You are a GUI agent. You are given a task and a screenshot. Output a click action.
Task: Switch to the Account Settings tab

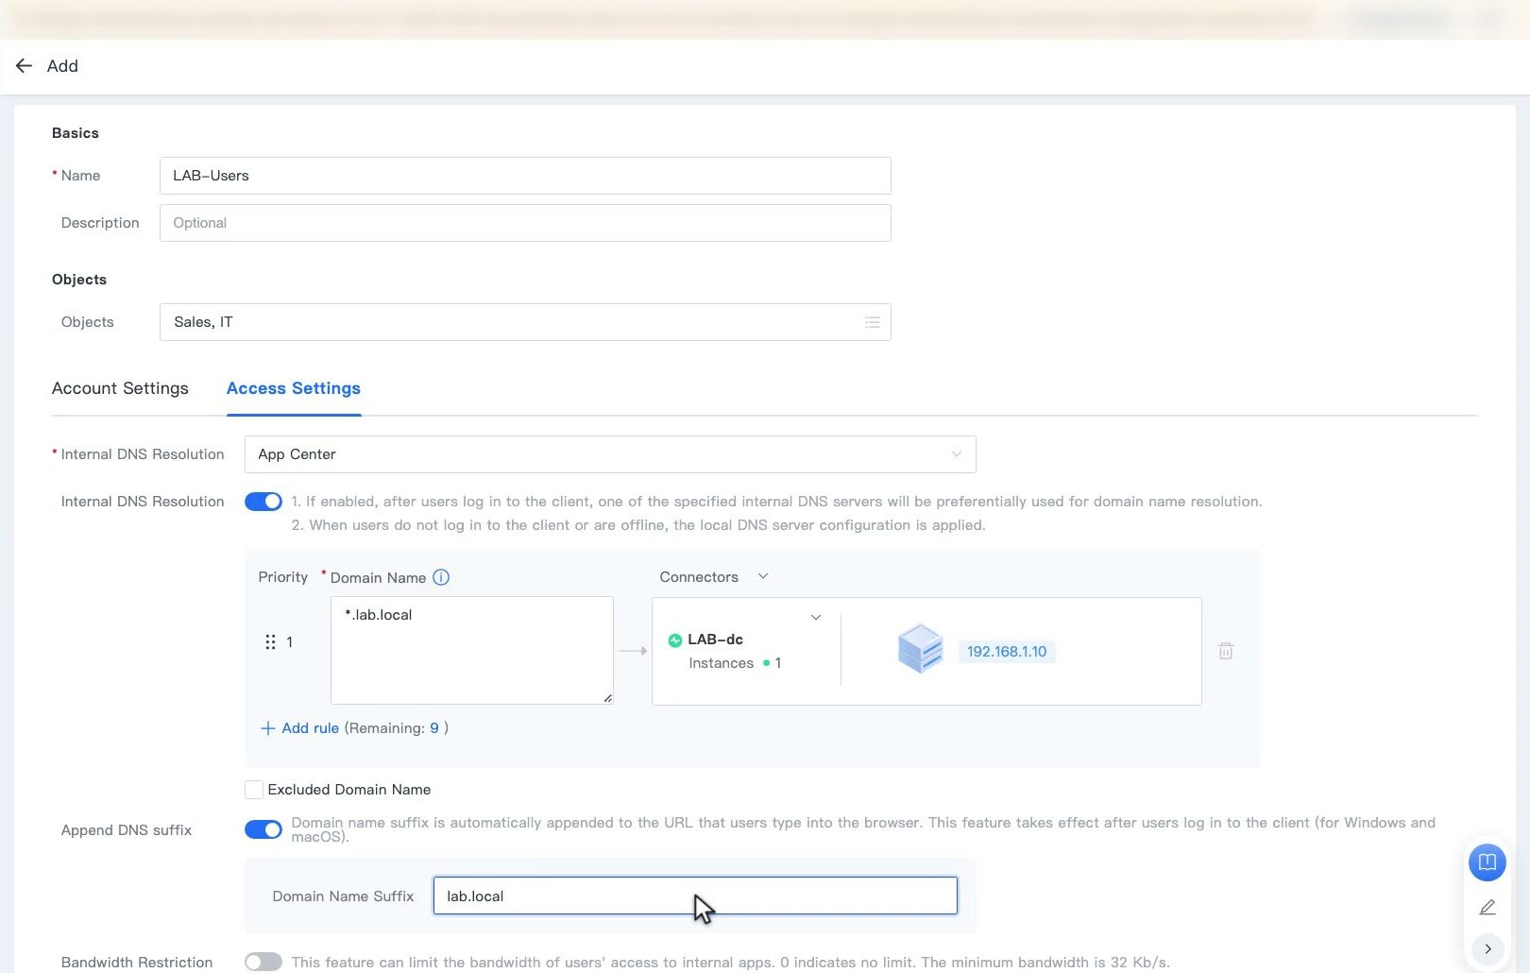(x=120, y=388)
